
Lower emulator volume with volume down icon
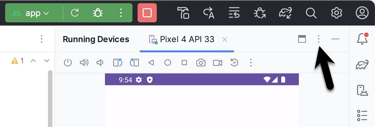tap(100, 63)
